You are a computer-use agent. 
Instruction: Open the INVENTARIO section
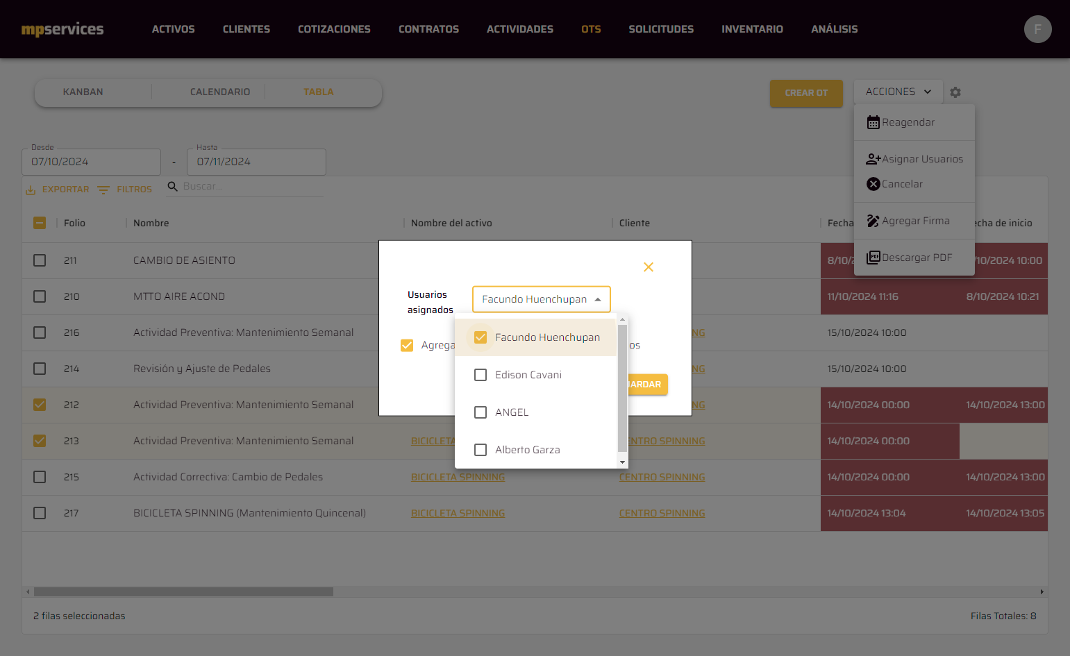coord(752,29)
